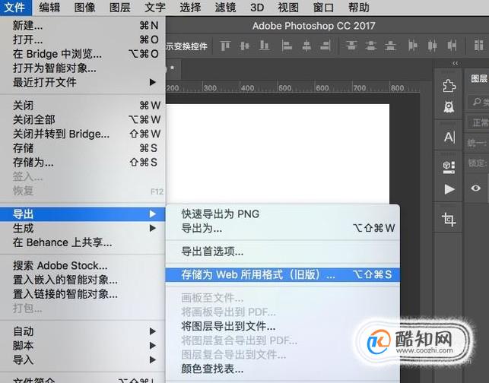Viewport: 489px width, 383px height.
Task: Click the align bottom edges icon
Action: click(265, 46)
